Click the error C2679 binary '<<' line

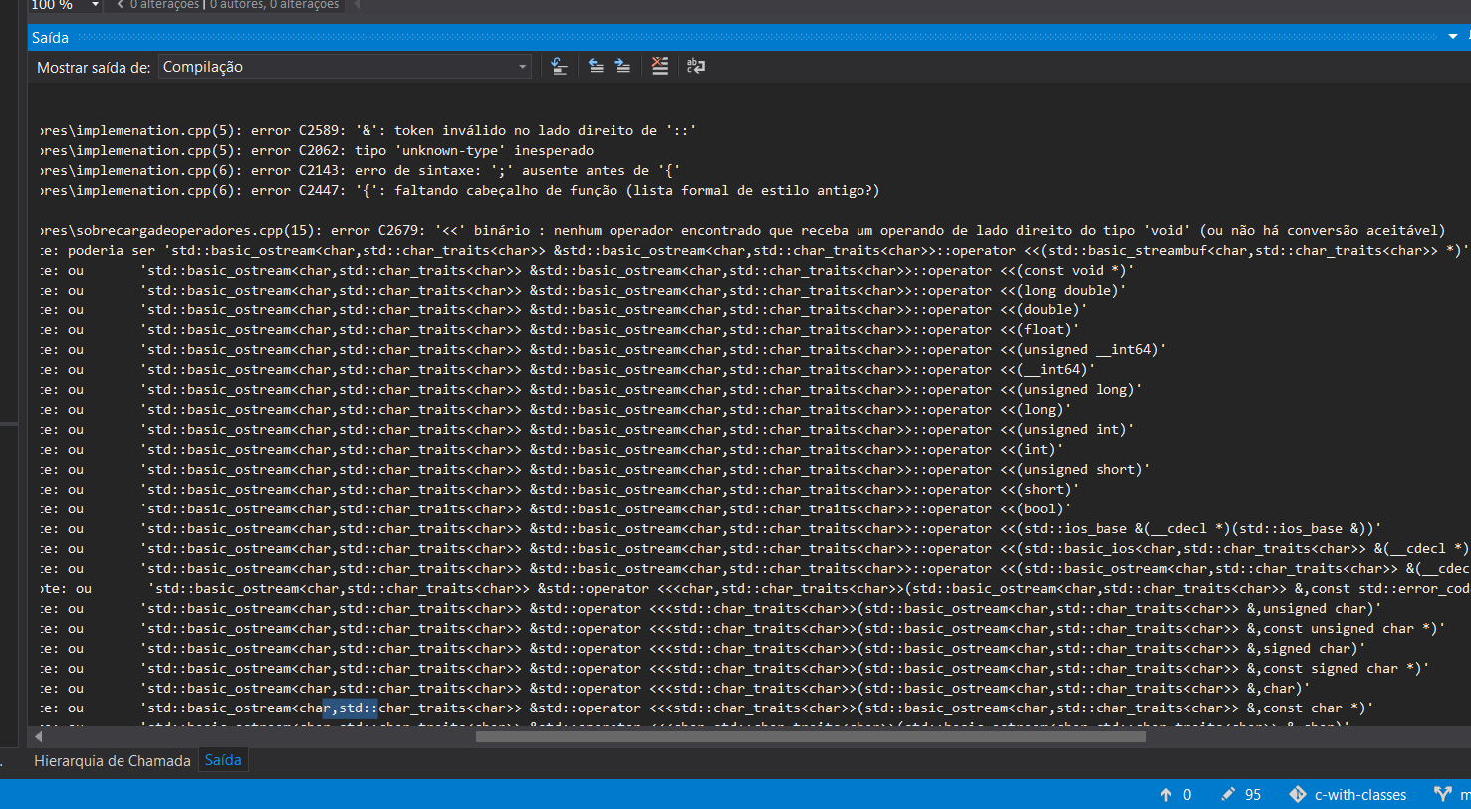tap(743, 230)
